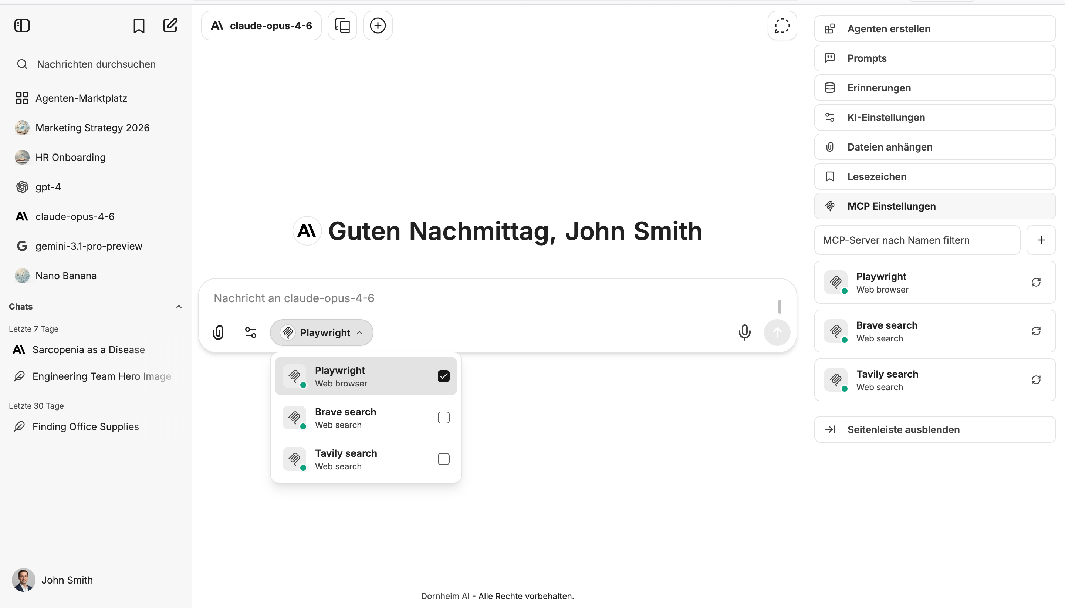Enable the Brave search tool
The height and width of the screenshot is (608, 1065).
coord(443,417)
